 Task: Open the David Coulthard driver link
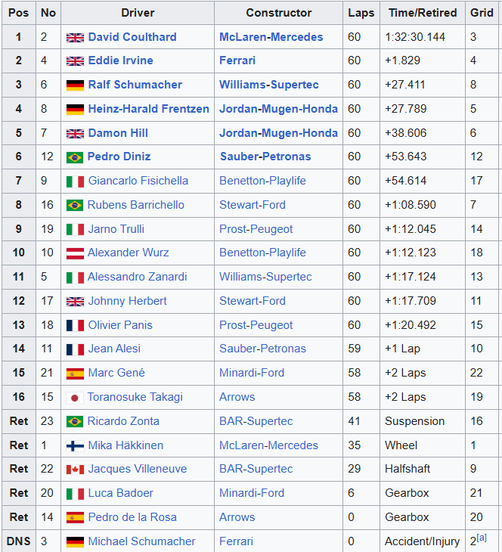pos(132,37)
